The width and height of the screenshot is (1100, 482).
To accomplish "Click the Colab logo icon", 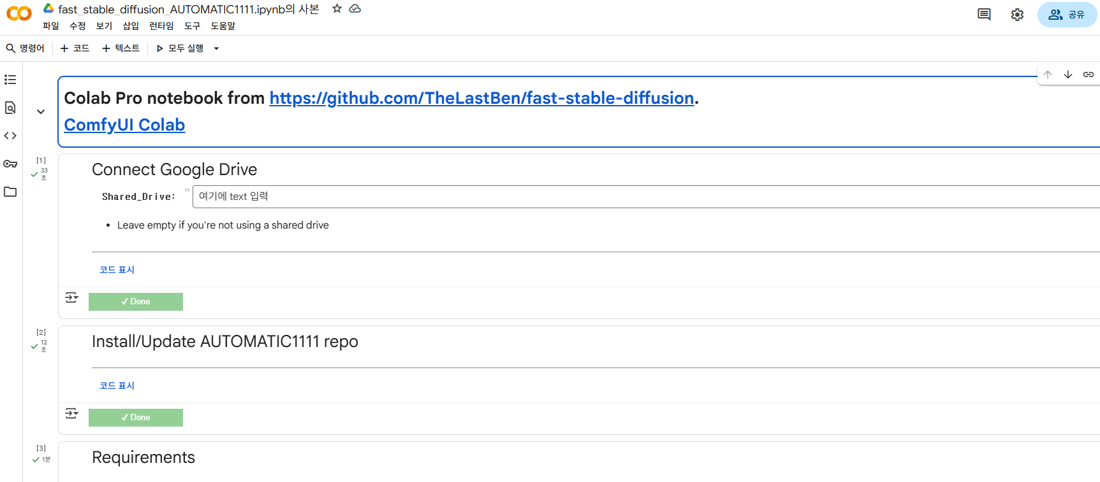I will [x=18, y=13].
